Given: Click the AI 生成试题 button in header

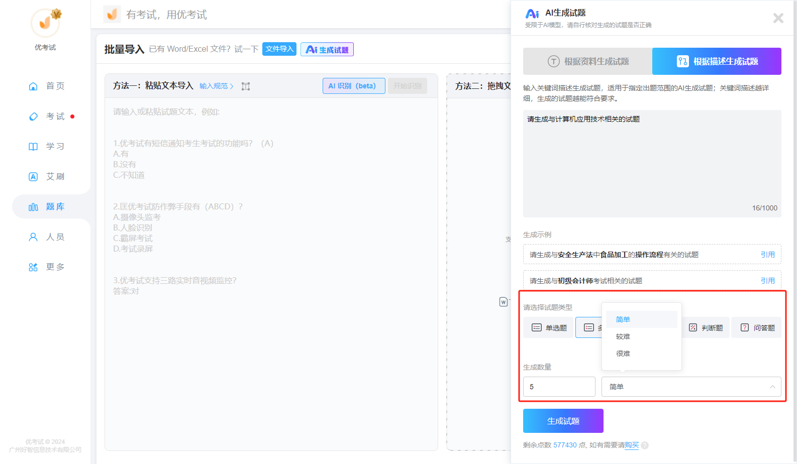Looking at the screenshot, I should [x=327, y=49].
